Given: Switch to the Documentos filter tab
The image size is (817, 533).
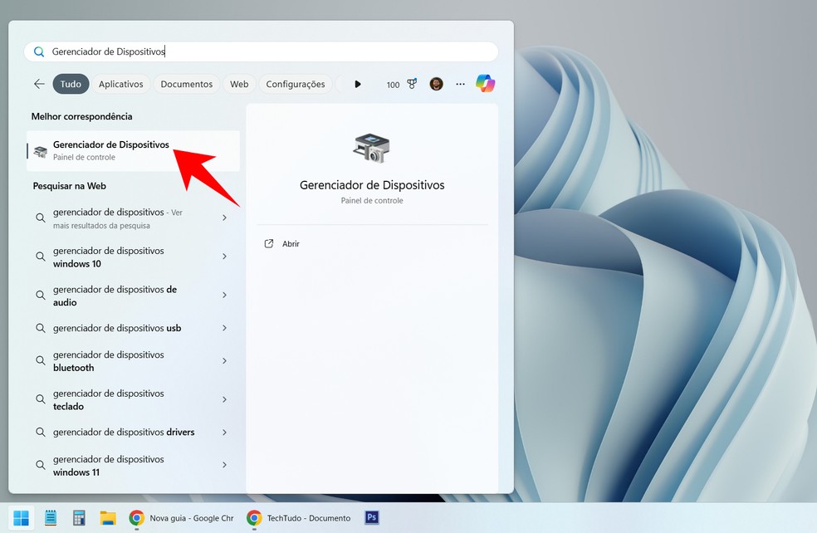Looking at the screenshot, I should coord(187,84).
